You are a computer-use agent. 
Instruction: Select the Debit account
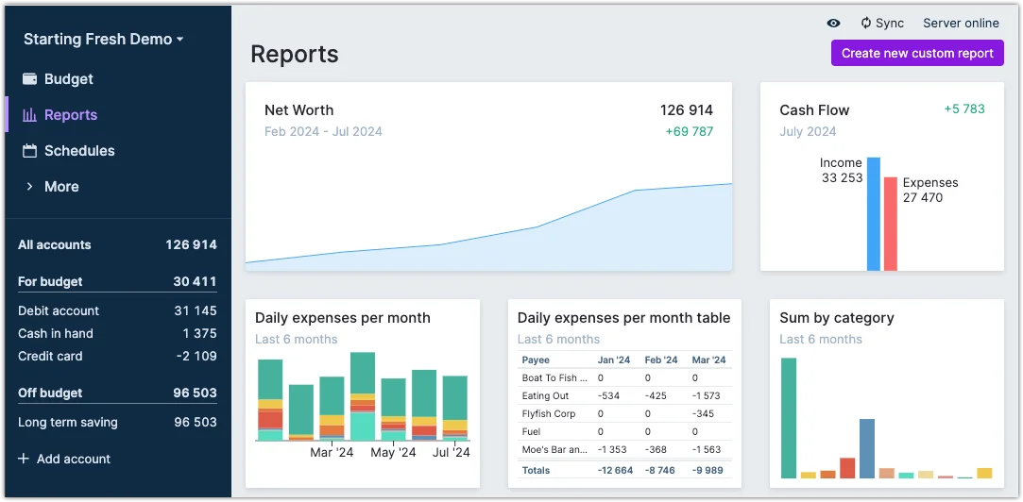59,310
